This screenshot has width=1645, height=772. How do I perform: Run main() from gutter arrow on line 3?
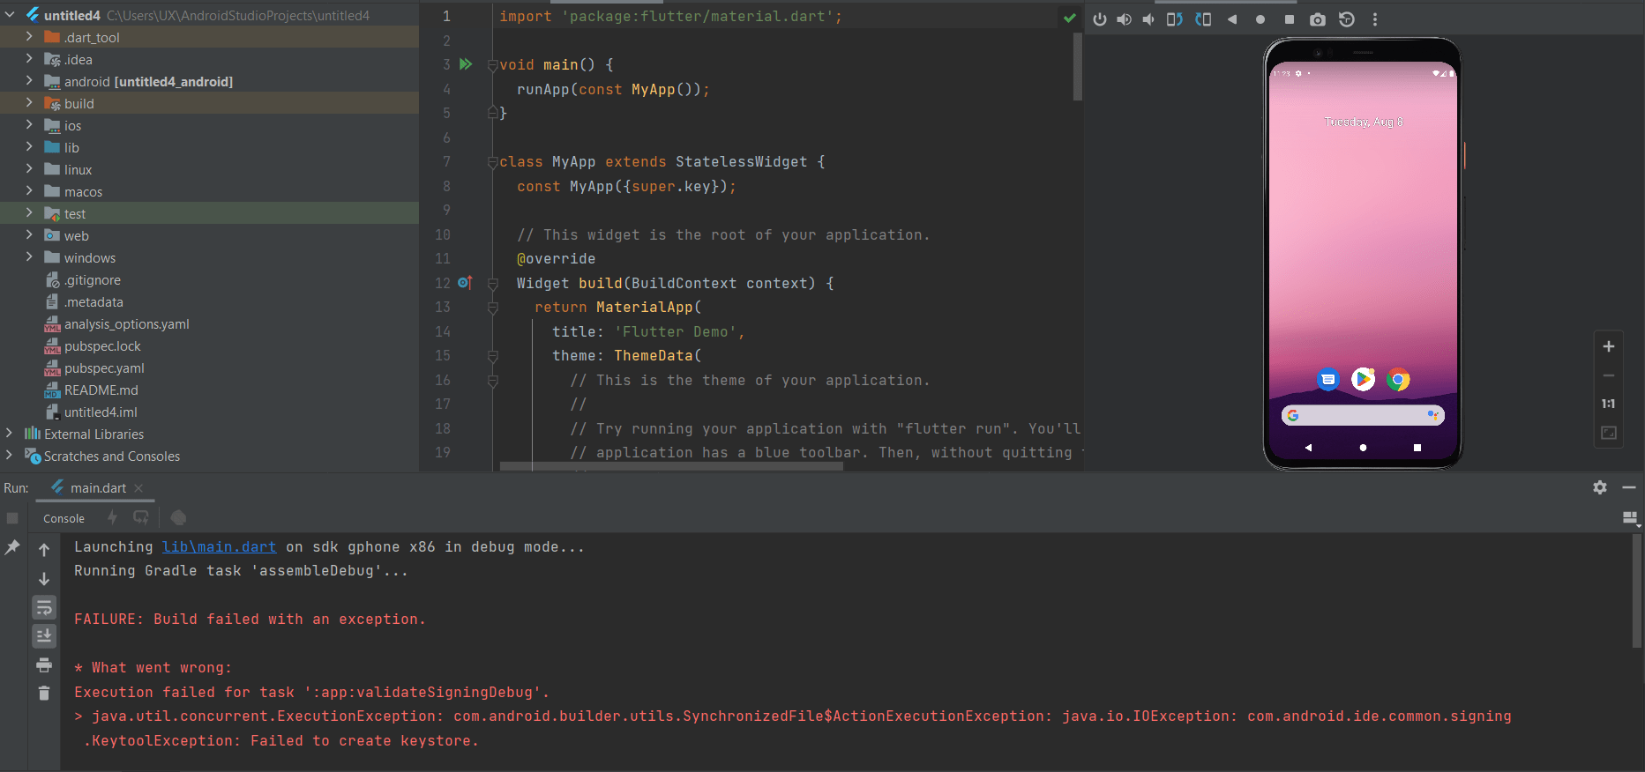click(x=466, y=64)
